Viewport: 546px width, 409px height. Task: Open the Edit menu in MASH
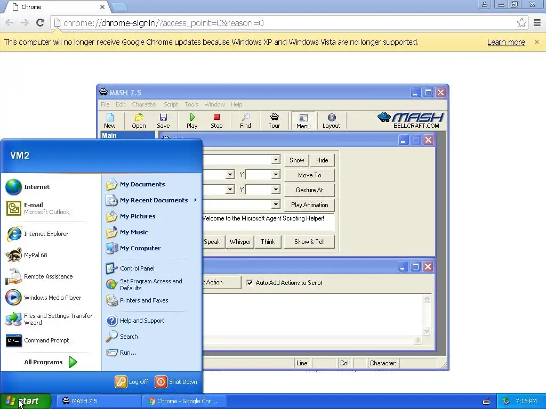[121, 104]
